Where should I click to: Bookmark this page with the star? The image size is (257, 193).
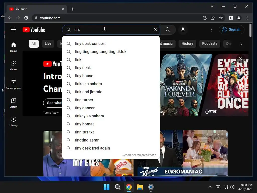pos(221,18)
